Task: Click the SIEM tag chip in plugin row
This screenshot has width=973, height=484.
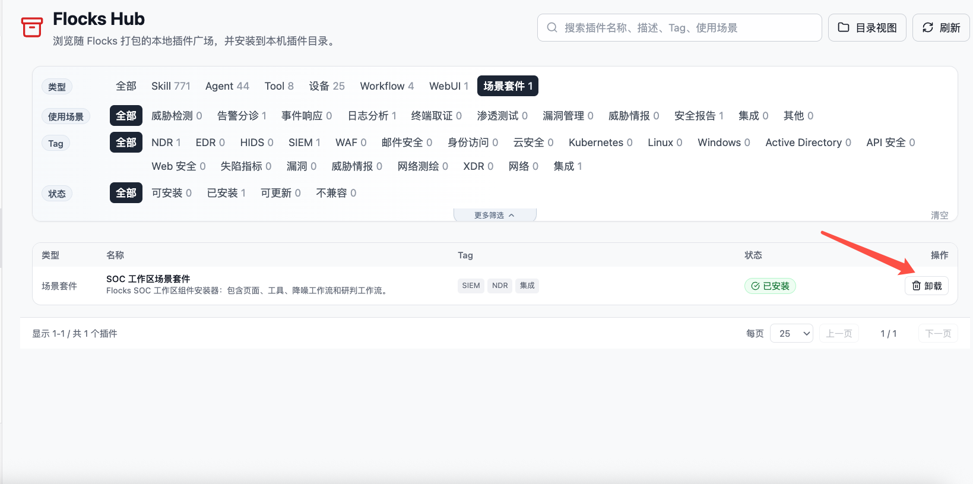Action: click(471, 286)
